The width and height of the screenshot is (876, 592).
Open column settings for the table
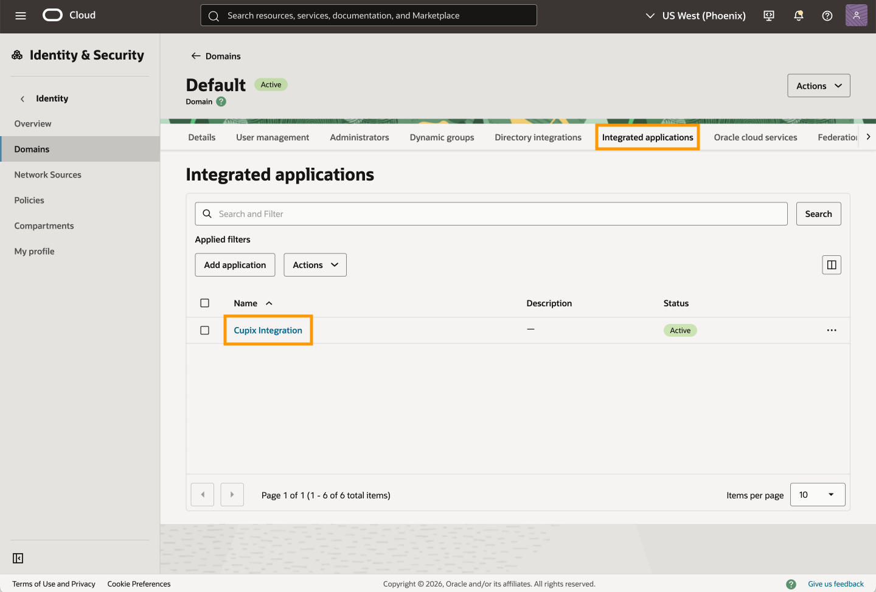pyautogui.click(x=832, y=265)
